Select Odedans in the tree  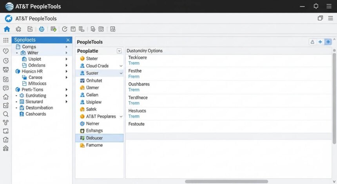click(37, 65)
